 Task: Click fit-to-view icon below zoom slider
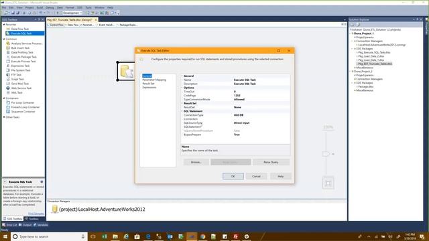[328, 183]
